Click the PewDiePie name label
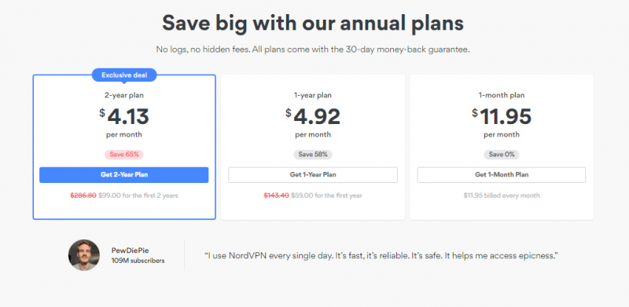This screenshot has width=629, height=307. click(130, 250)
